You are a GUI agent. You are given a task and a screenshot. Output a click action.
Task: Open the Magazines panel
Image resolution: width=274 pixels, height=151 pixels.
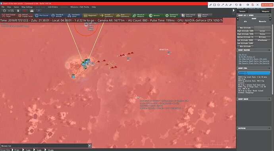[90, 15]
